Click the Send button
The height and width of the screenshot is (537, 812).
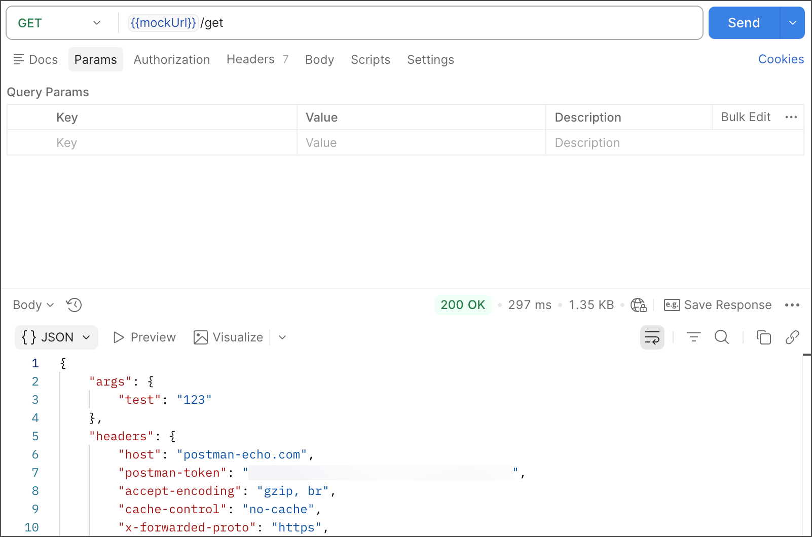point(743,23)
